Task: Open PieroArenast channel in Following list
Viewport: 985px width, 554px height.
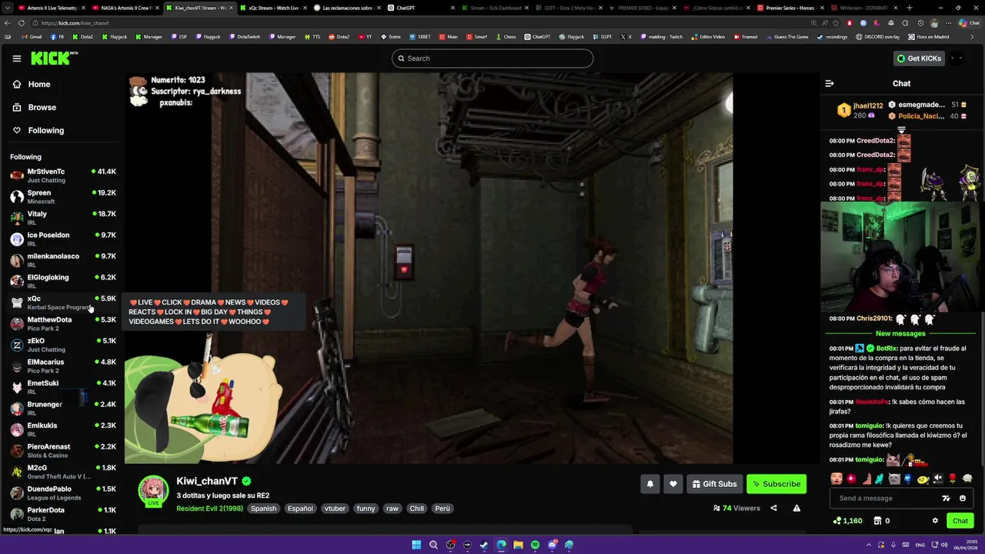Action: 62,451
